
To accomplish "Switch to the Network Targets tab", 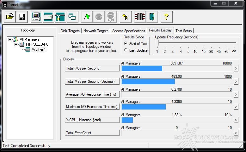I will (96, 31).
